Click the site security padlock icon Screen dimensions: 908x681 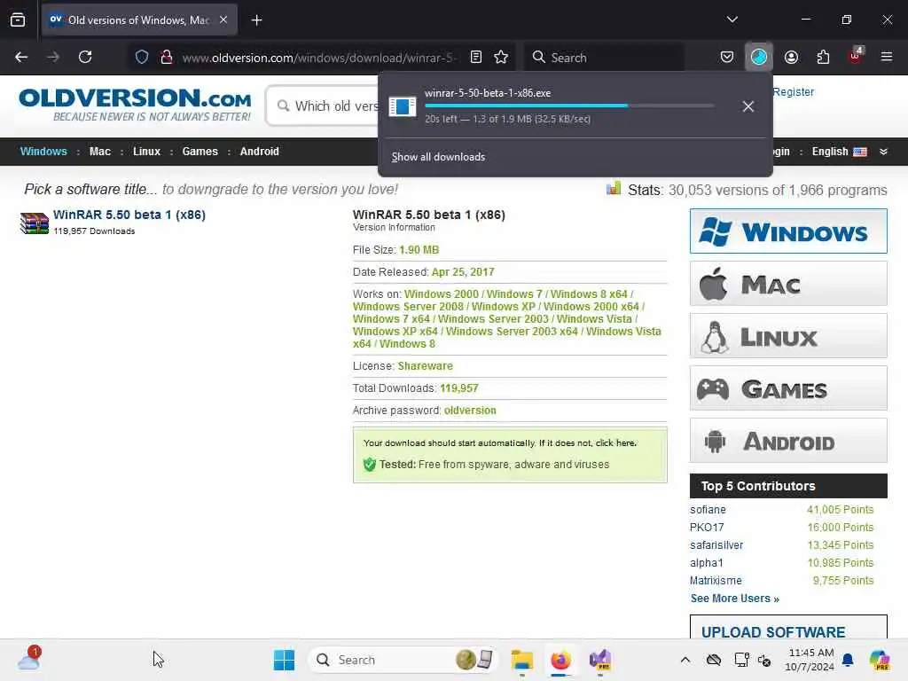click(x=166, y=57)
